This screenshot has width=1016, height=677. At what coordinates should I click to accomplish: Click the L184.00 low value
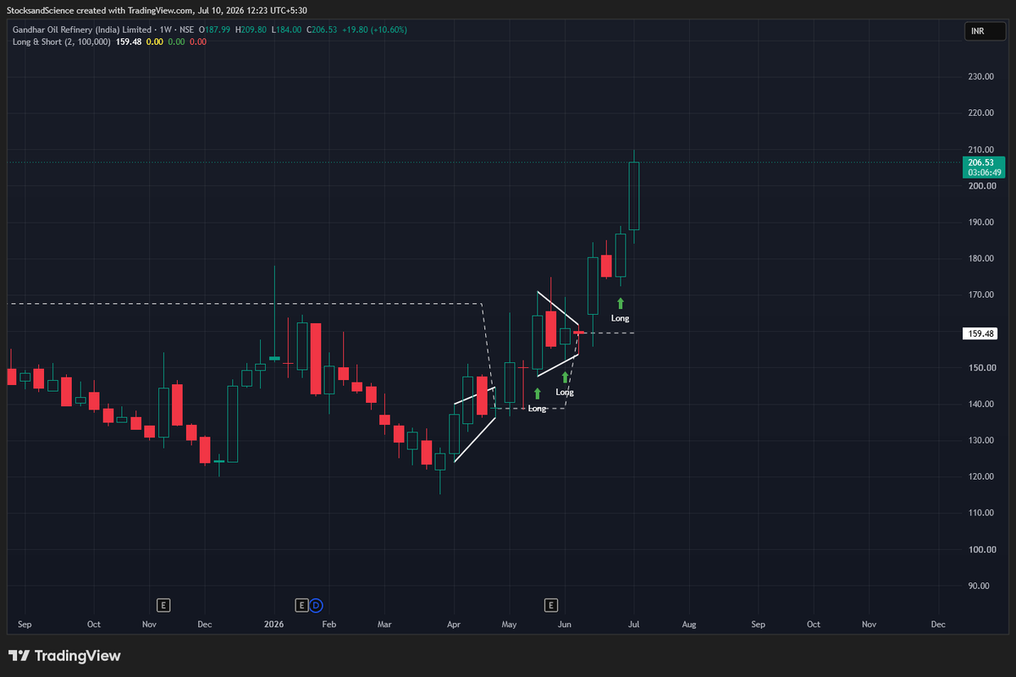click(x=284, y=30)
